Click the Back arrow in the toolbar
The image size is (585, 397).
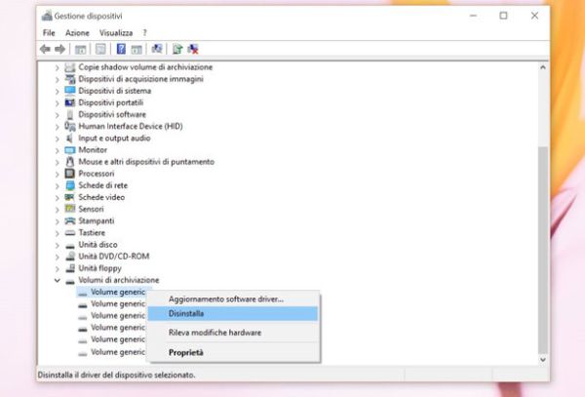tap(45, 49)
